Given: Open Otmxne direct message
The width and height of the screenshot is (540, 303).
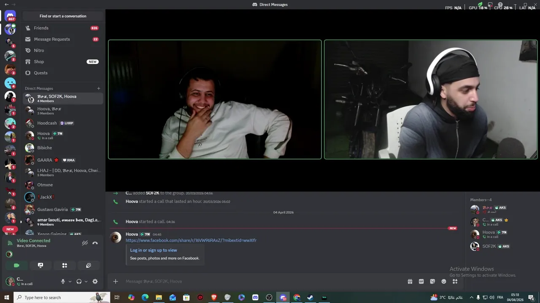Looking at the screenshot, I should [63, 185].
